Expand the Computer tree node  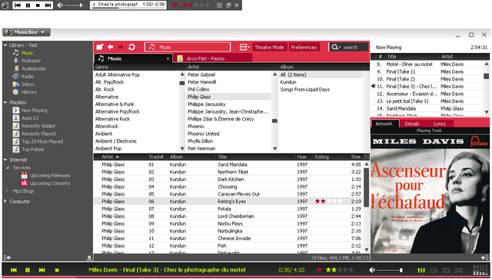pos(5,202)
